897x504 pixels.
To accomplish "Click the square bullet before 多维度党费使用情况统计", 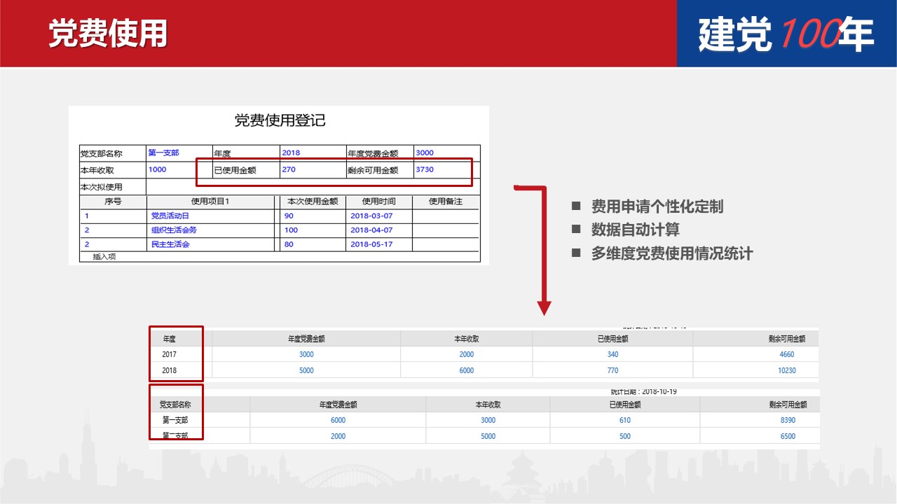I will [576, 253].
